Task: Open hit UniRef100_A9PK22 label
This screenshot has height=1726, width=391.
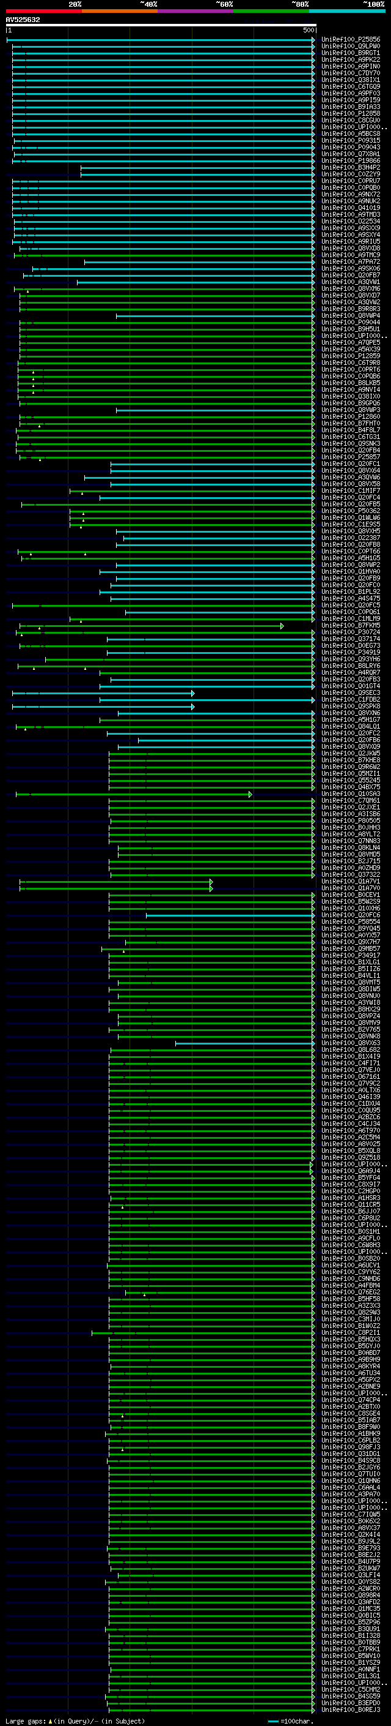Action: pyautogui.click(x=351, y=59)
